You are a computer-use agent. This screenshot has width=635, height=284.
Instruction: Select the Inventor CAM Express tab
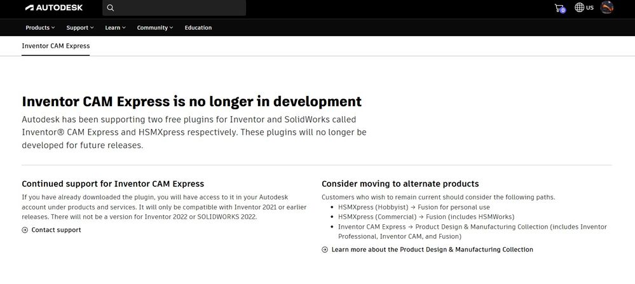click(x=56, y=46)
